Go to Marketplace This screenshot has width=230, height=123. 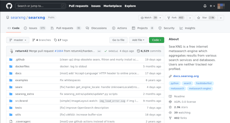(x=112, y=6)
